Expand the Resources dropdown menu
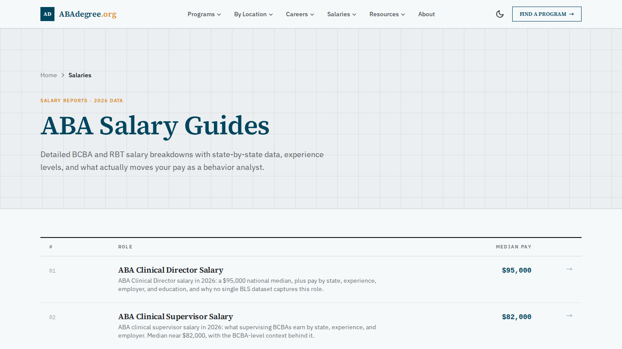The height and width of the screenshot is (349, 622). pyautogui.click(x=387, y=14)
